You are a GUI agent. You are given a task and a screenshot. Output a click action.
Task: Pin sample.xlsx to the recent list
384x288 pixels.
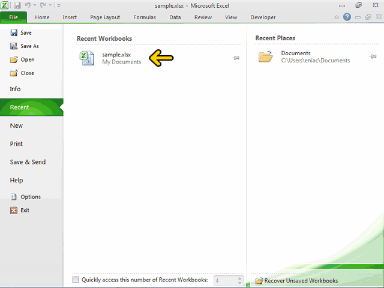point(236,58)
